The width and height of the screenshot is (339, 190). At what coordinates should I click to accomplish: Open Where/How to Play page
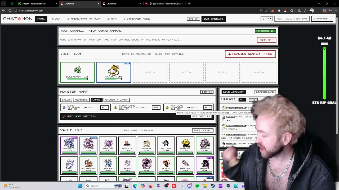(x=84, y=19)
